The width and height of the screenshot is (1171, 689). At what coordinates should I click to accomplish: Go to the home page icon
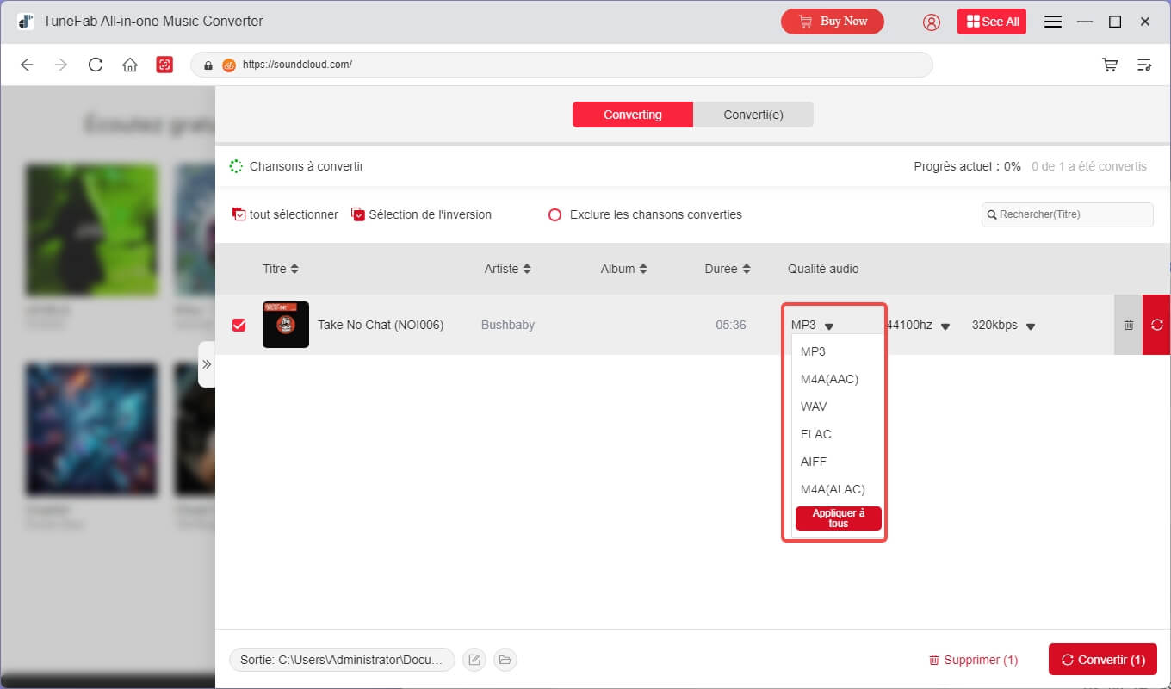click(130, 65)
